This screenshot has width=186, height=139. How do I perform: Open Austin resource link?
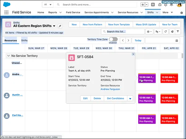coord(17,95)
